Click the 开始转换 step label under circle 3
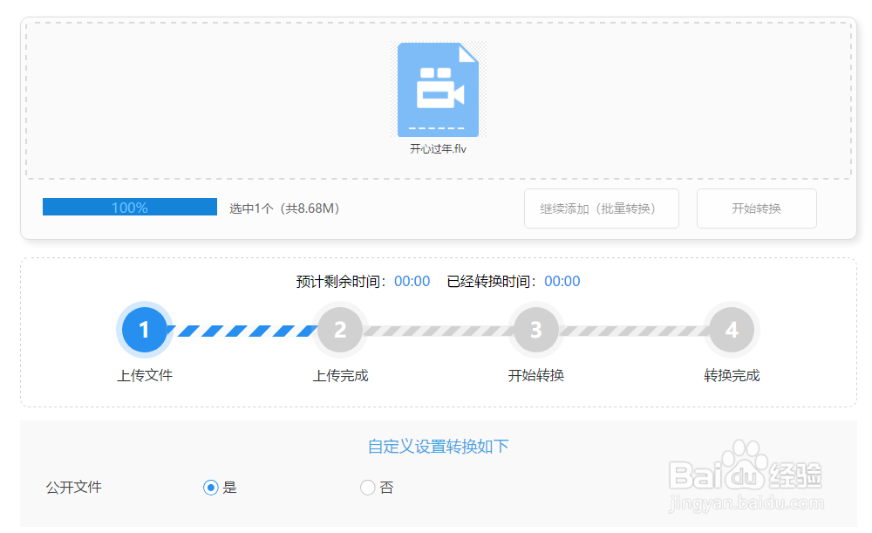 coord(536,376)
